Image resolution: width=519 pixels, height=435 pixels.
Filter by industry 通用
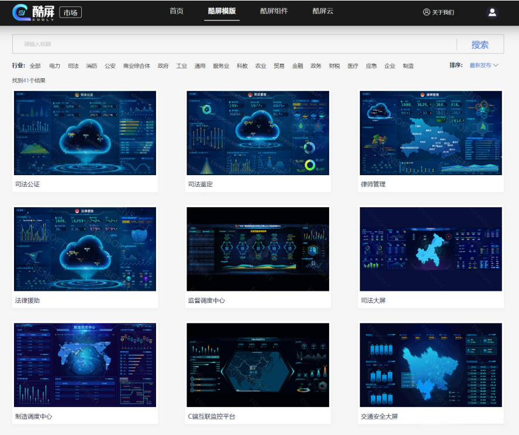200,66
